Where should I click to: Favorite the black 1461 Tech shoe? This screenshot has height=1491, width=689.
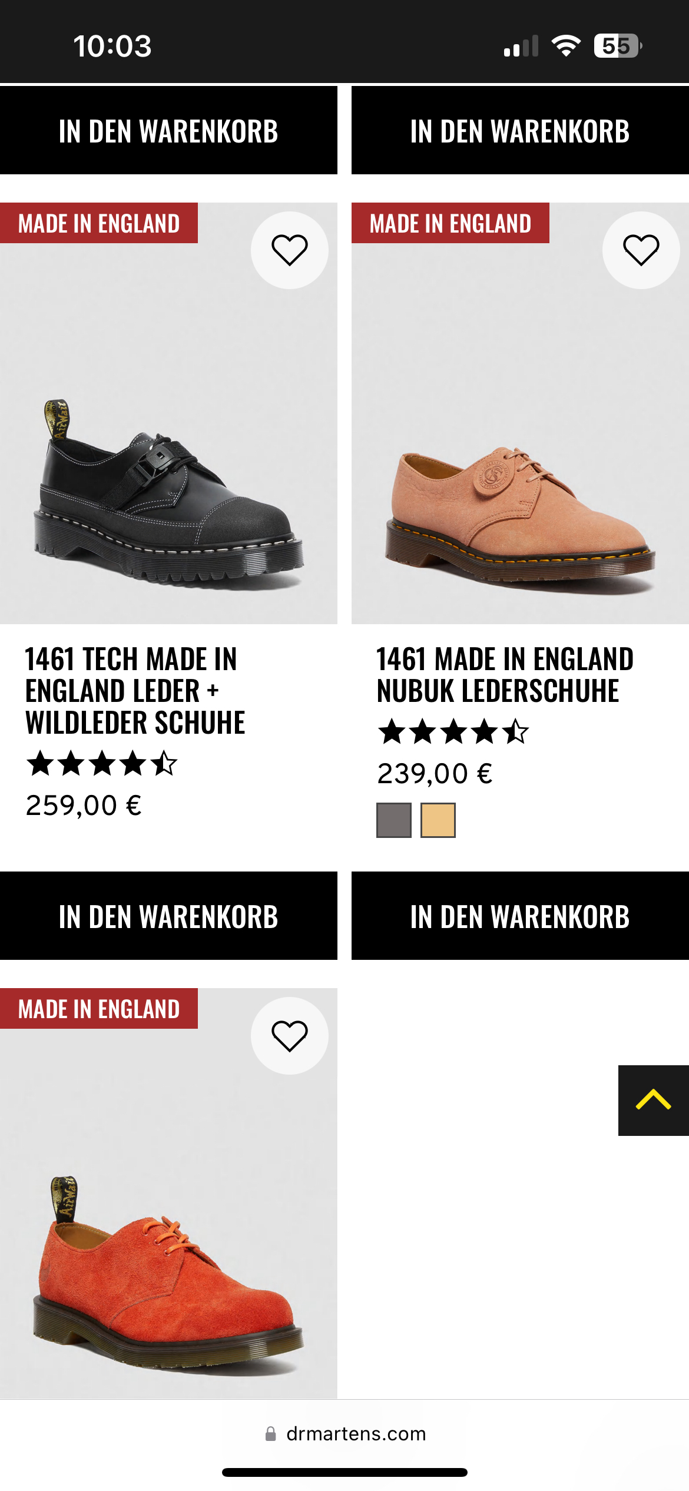pos(289,250)
